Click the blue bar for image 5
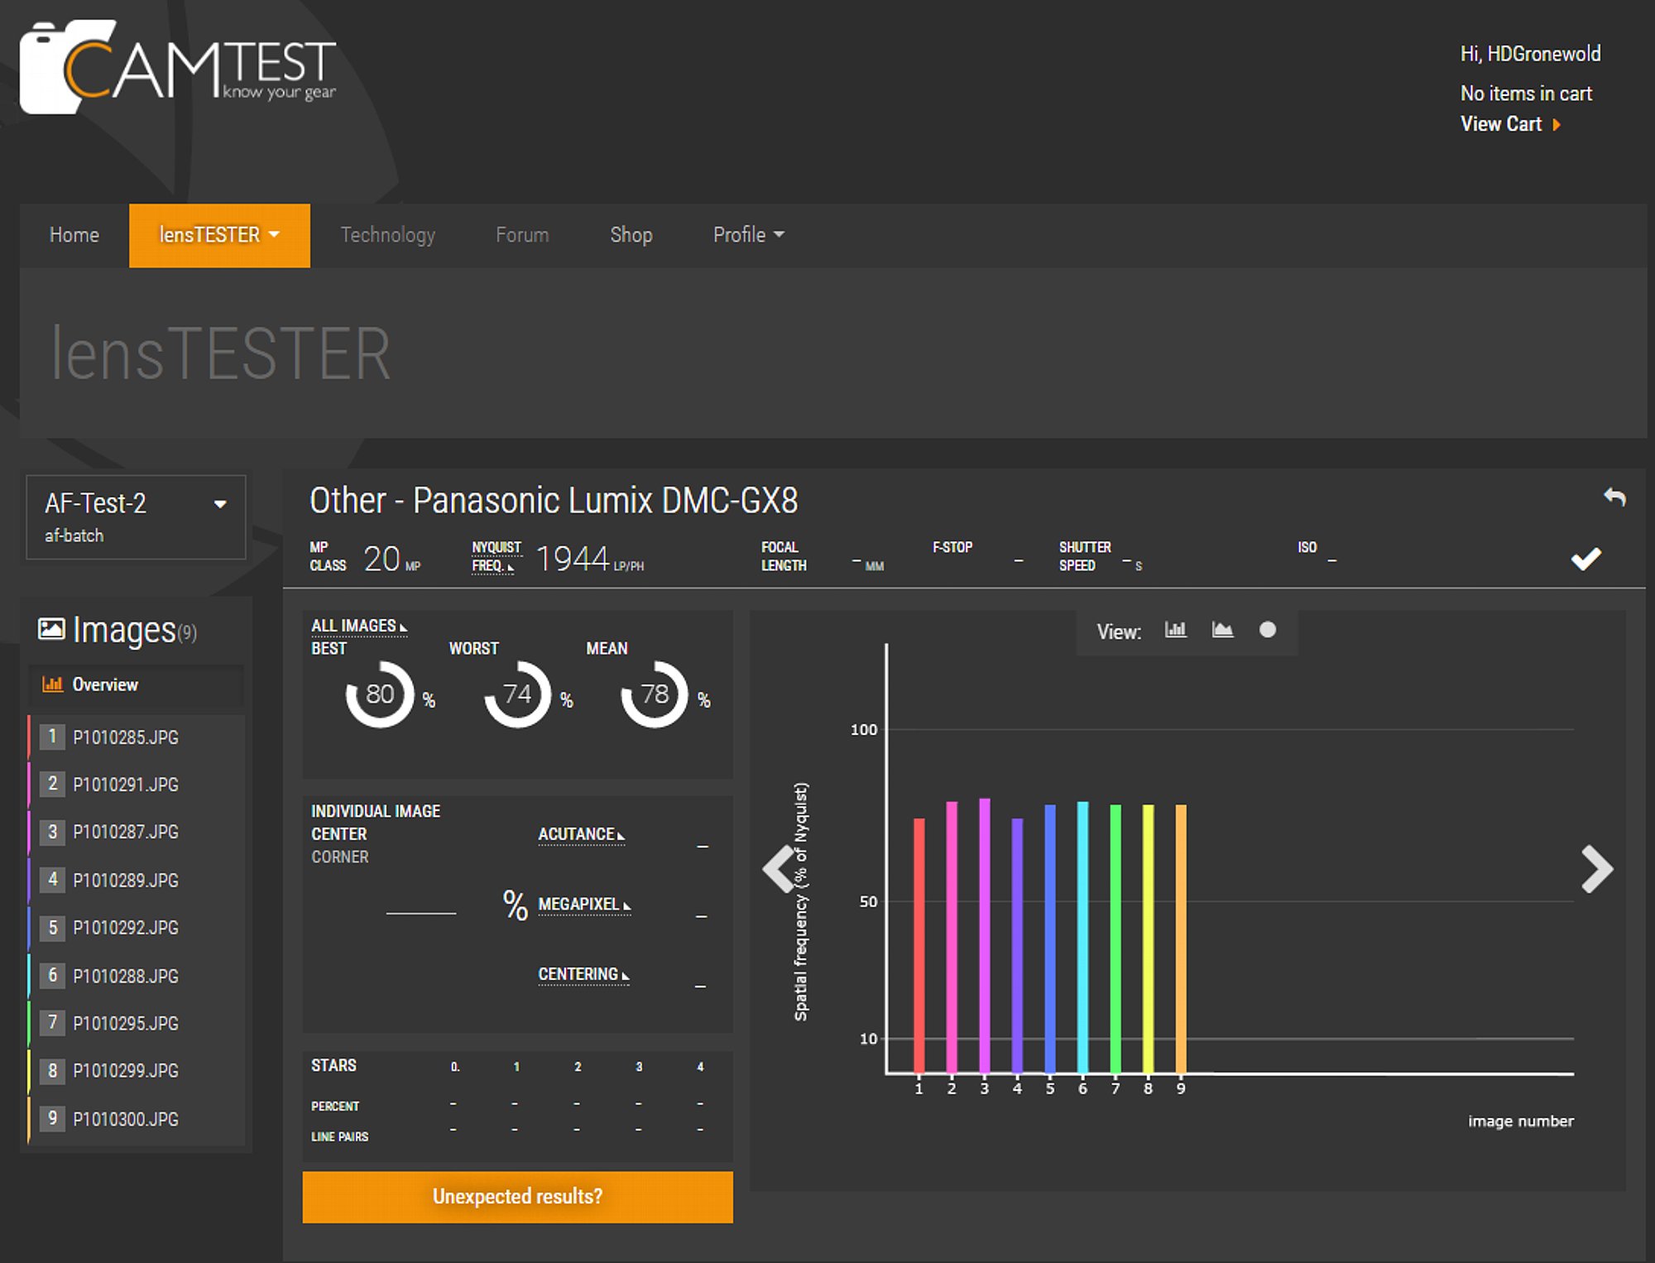1655x1263 pixels. [x=1050, y=939]
